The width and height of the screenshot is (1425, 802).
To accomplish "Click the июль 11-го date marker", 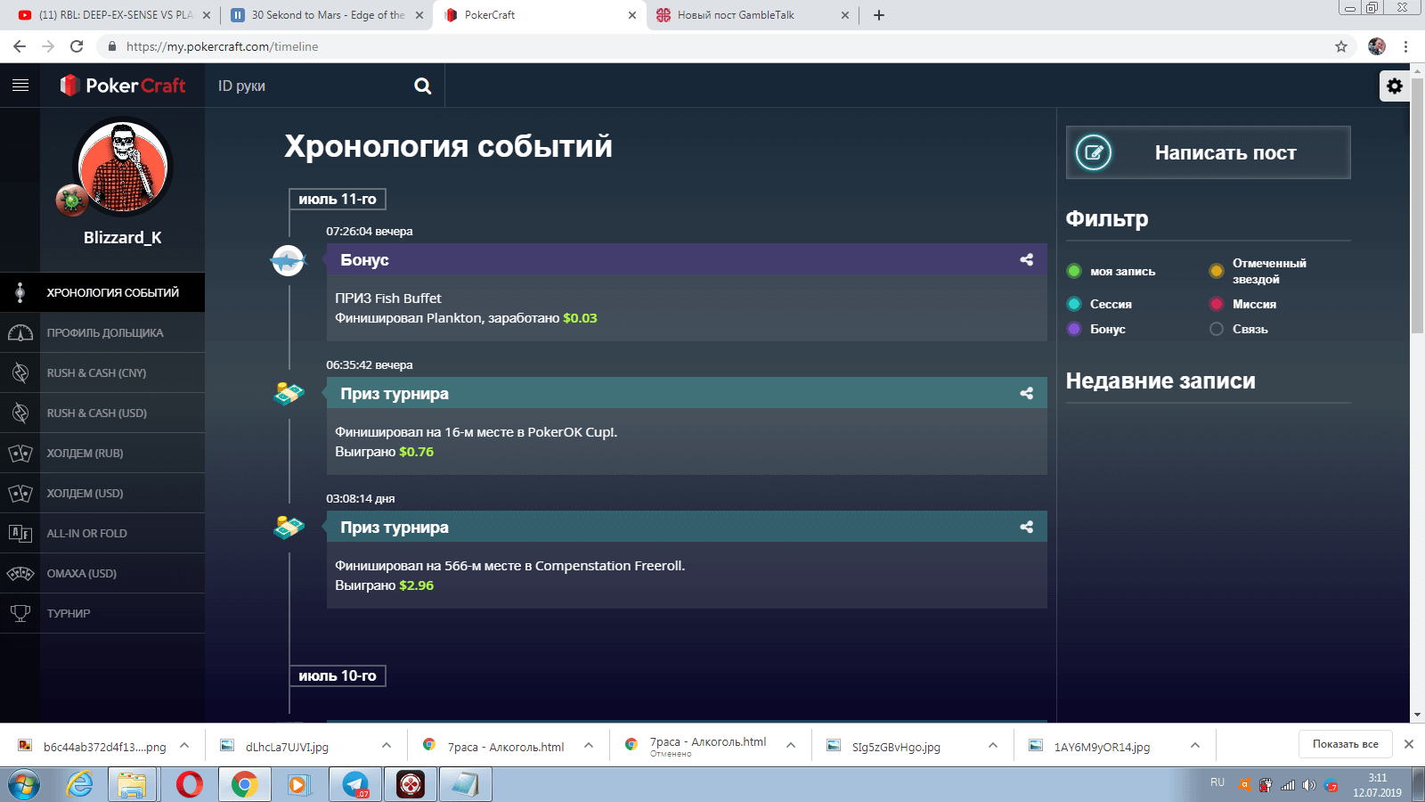I will pyautogui.click(x=338, y=199).
